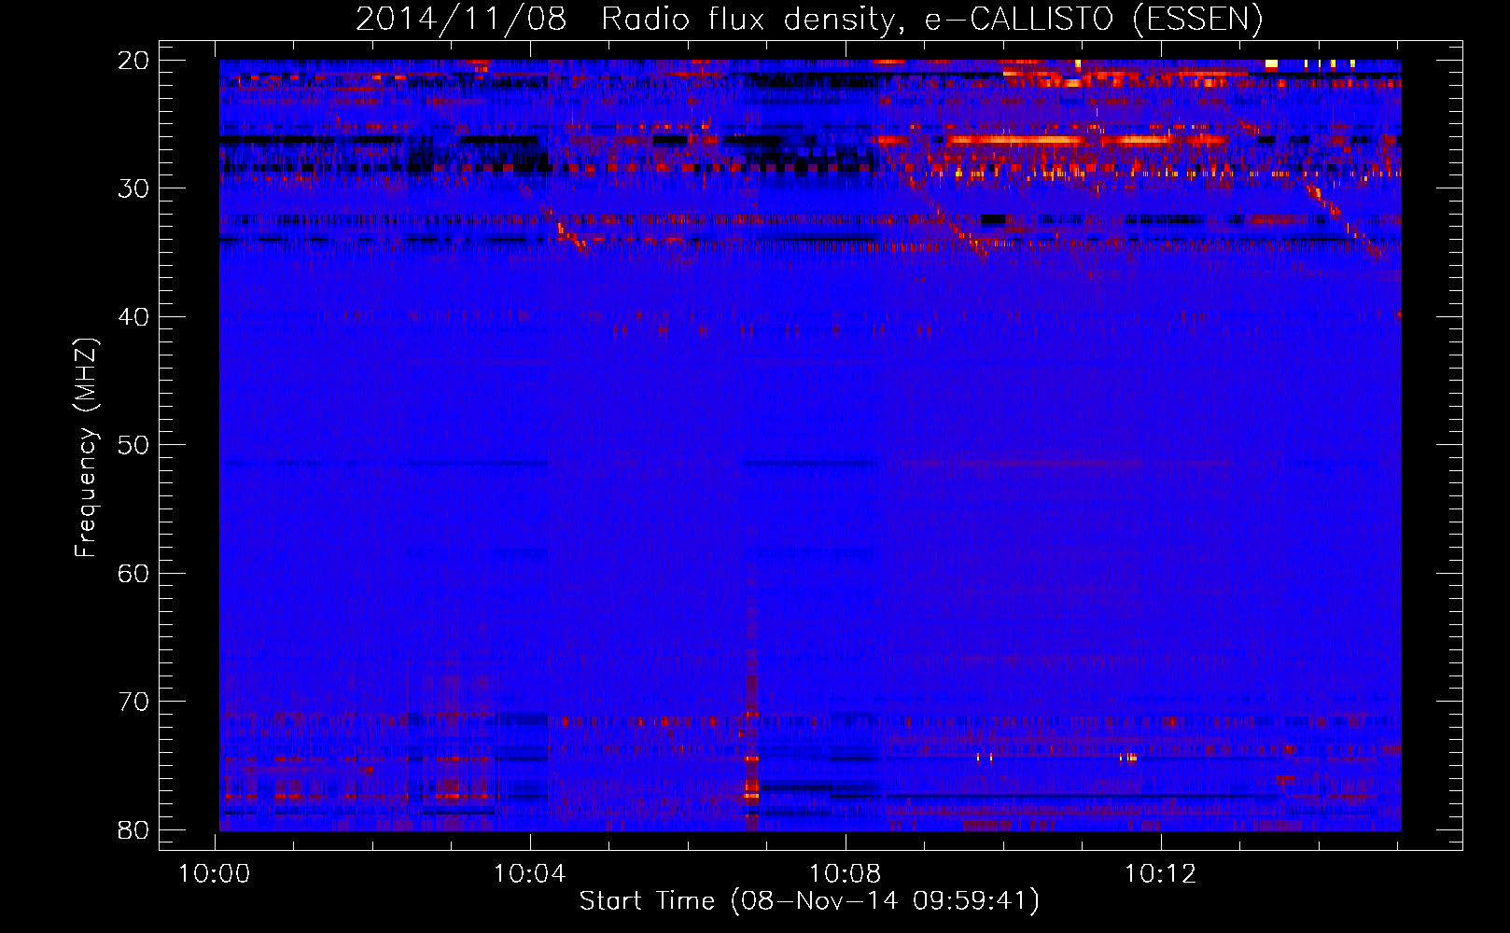This screenshot has width=1510, height=933.
Task: Click the 60 frequency tick label
Action: (133, 574)
